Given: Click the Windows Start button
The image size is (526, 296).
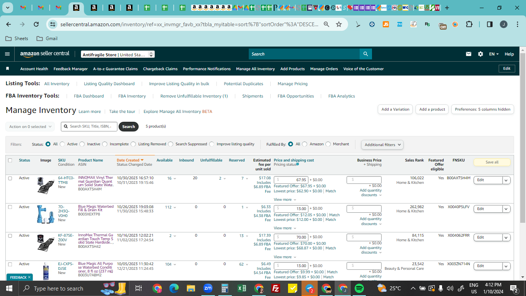Looking at the screenshot, I should point(9,288).
